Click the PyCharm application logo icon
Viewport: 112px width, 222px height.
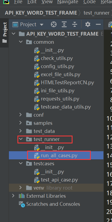tap(6, 2)
